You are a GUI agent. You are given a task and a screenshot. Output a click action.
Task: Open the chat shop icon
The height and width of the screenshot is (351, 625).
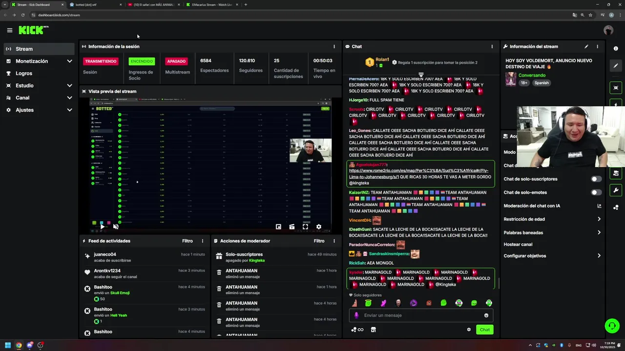pyautogui.click(x=373, y=330)
